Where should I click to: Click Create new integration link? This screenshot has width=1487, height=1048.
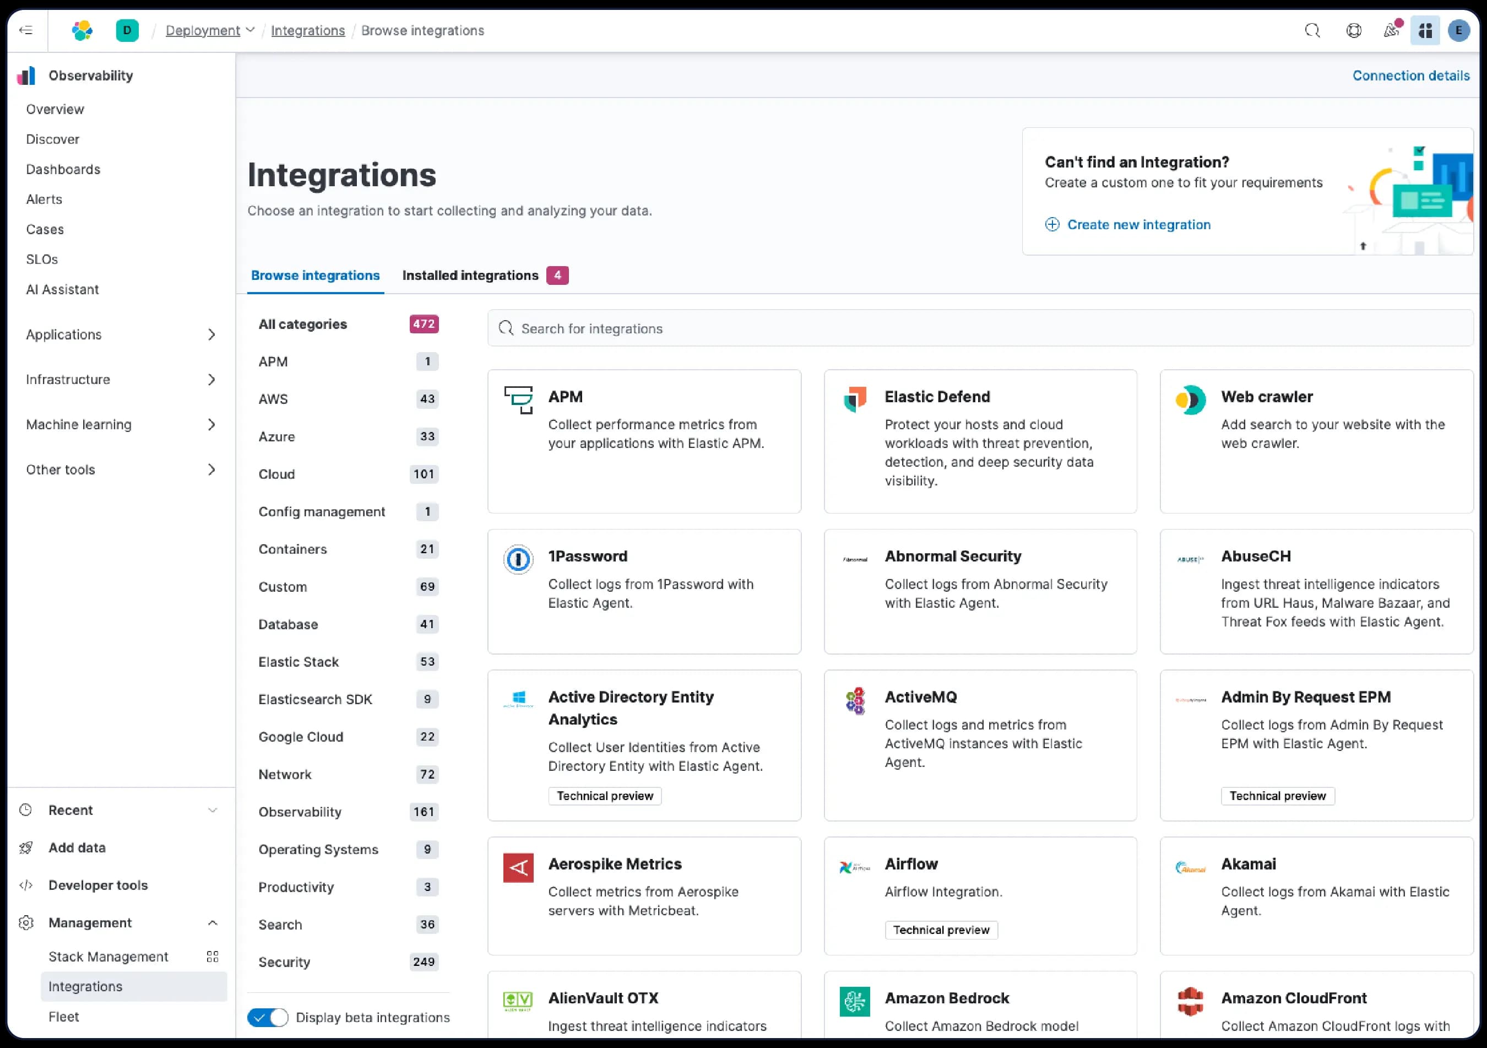pos(1127,224)
